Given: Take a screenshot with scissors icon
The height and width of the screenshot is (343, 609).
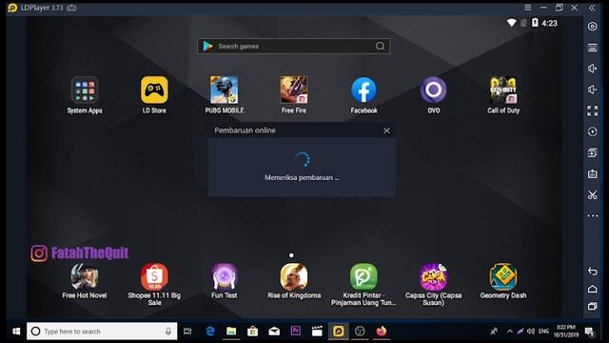Looking at the screenshot, I should (x=592, y=194).
